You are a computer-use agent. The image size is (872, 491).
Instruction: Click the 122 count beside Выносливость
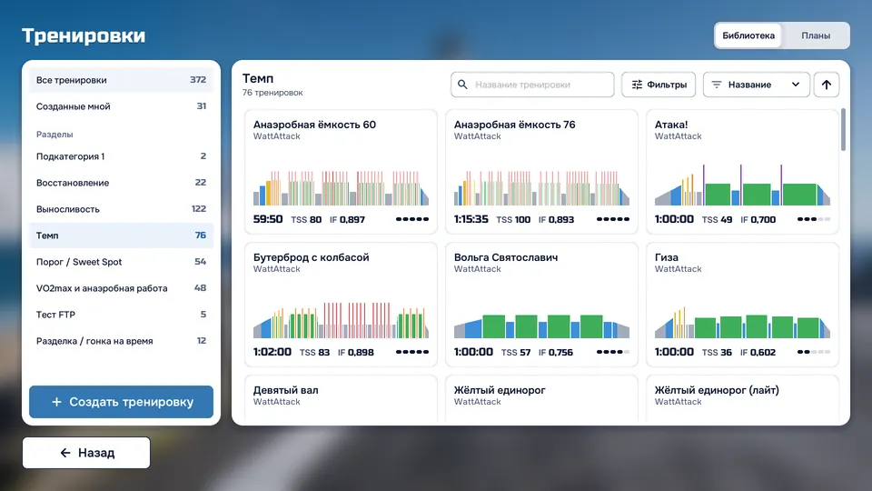pyautogui.click(x=199, y=209)
